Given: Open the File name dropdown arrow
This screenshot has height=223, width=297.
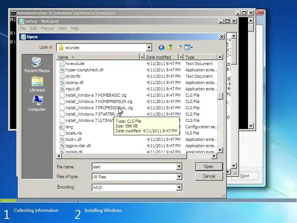Looking at the screenshot, I should [x=179, y=167].
